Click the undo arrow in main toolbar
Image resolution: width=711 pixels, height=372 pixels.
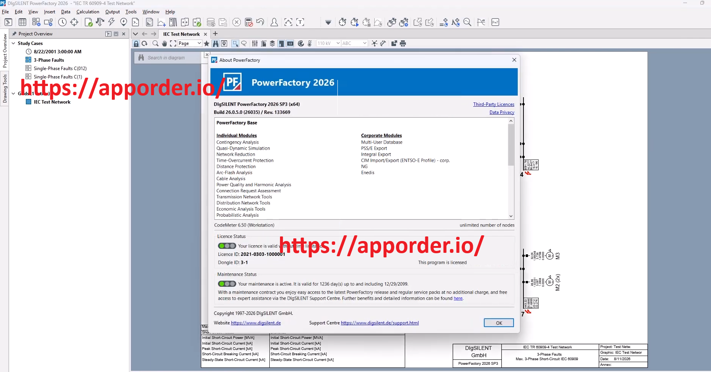click(x=260, y=22)
